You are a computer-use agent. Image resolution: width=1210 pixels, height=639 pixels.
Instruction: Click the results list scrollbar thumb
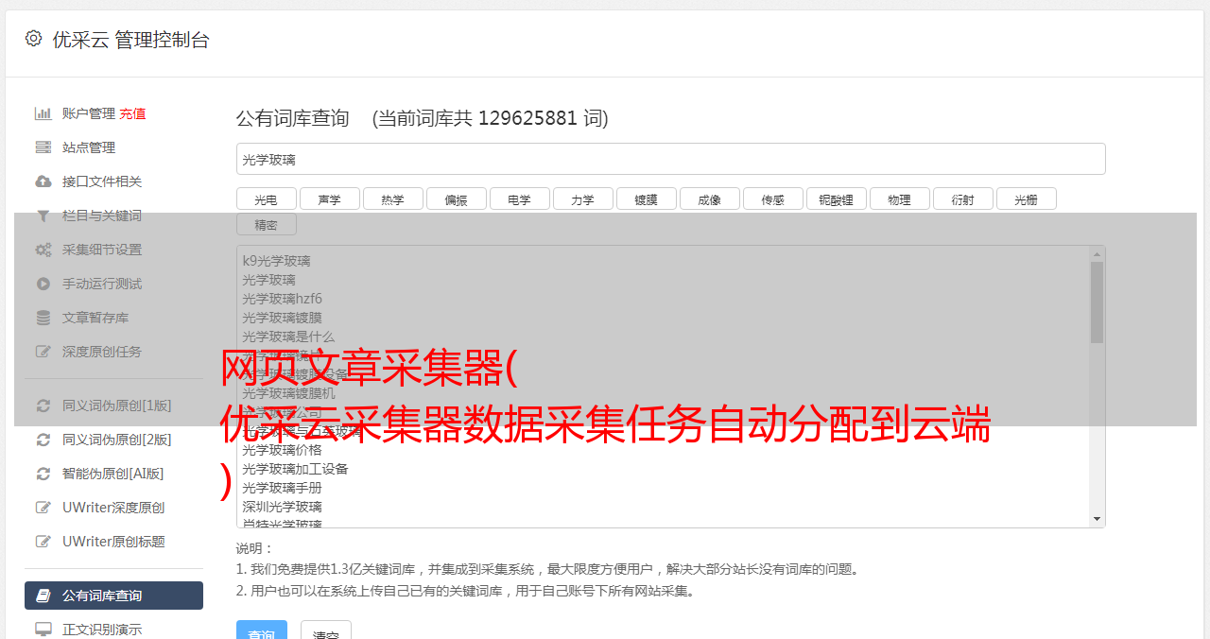(1097, 302)
